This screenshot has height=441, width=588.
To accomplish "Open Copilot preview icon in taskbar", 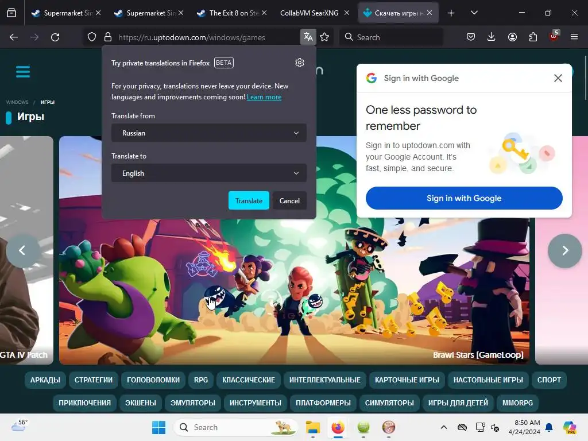I will (570, 427).
